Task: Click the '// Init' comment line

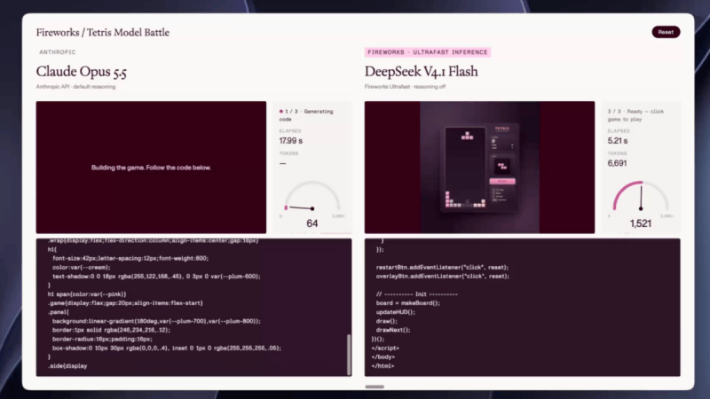Action: pyautogui.click(x=416, y=294)
